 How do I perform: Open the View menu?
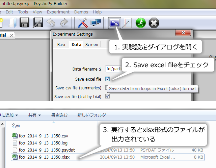(x=37, y=12)
